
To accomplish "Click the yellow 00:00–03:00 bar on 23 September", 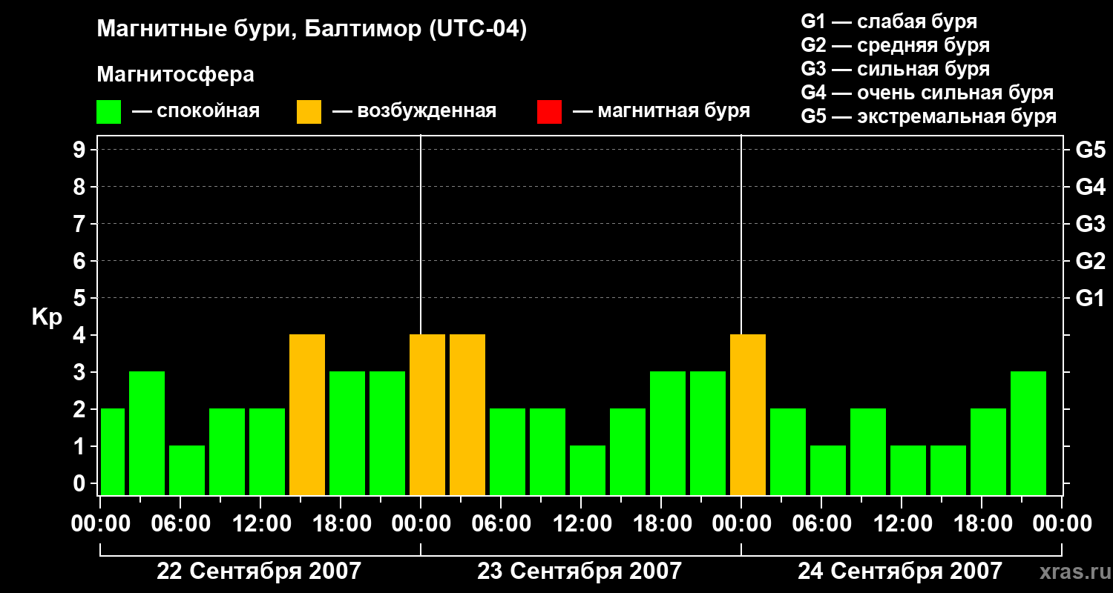I will pyautogui.click(x=427, y=414).
